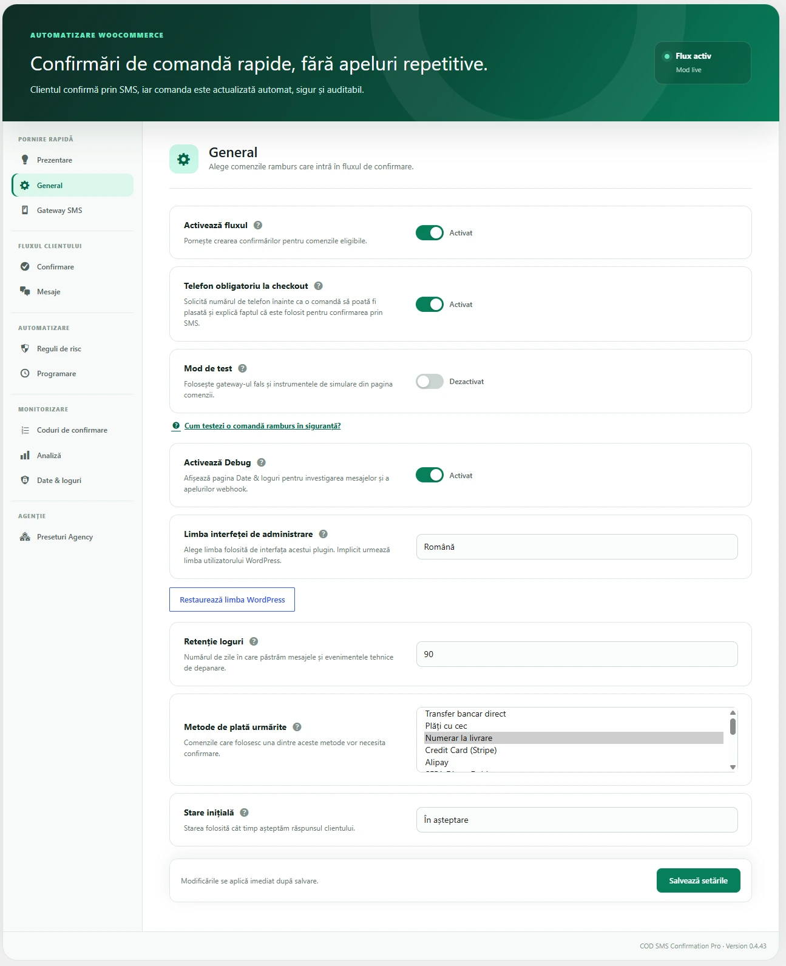The image size is (786, 966).
Task: Click the Retenție loguri number field
Action: tap(577, 654)
